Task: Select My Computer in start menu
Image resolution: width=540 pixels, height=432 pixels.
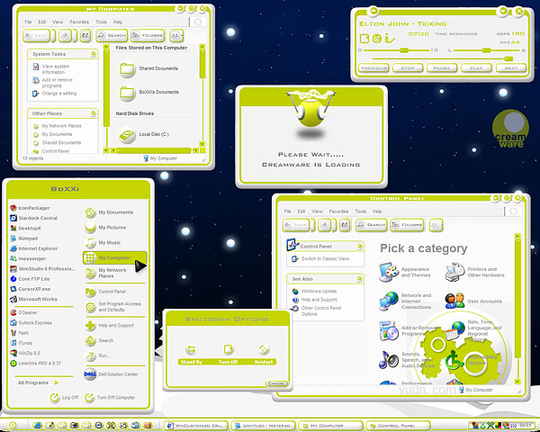Action: (114, 257)
